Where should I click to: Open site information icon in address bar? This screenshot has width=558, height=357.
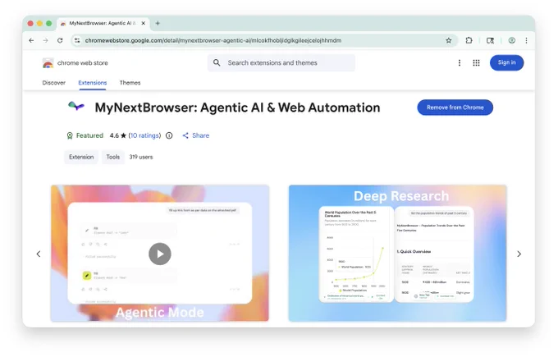[x=77, y=40]
